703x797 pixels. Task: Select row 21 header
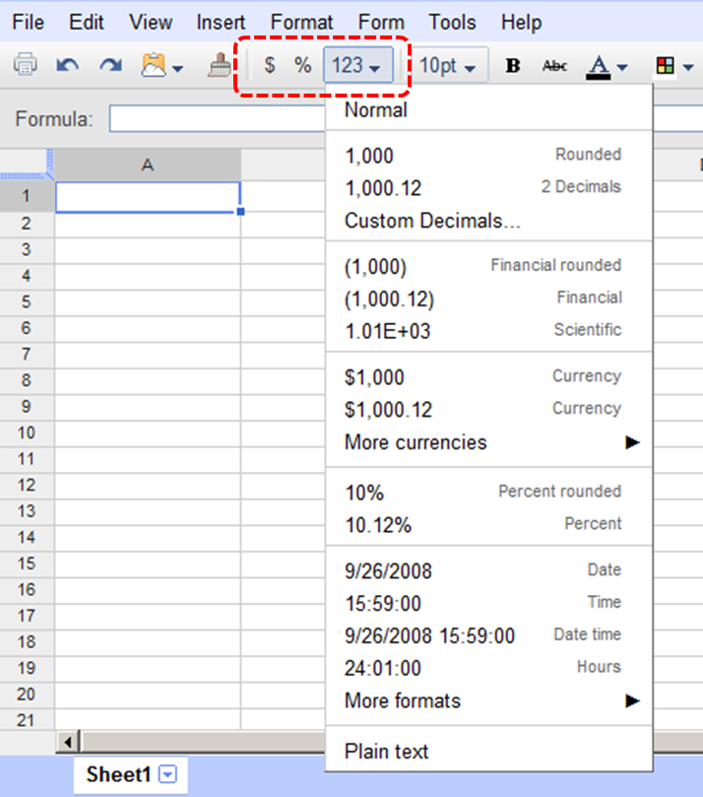point(27,720)
